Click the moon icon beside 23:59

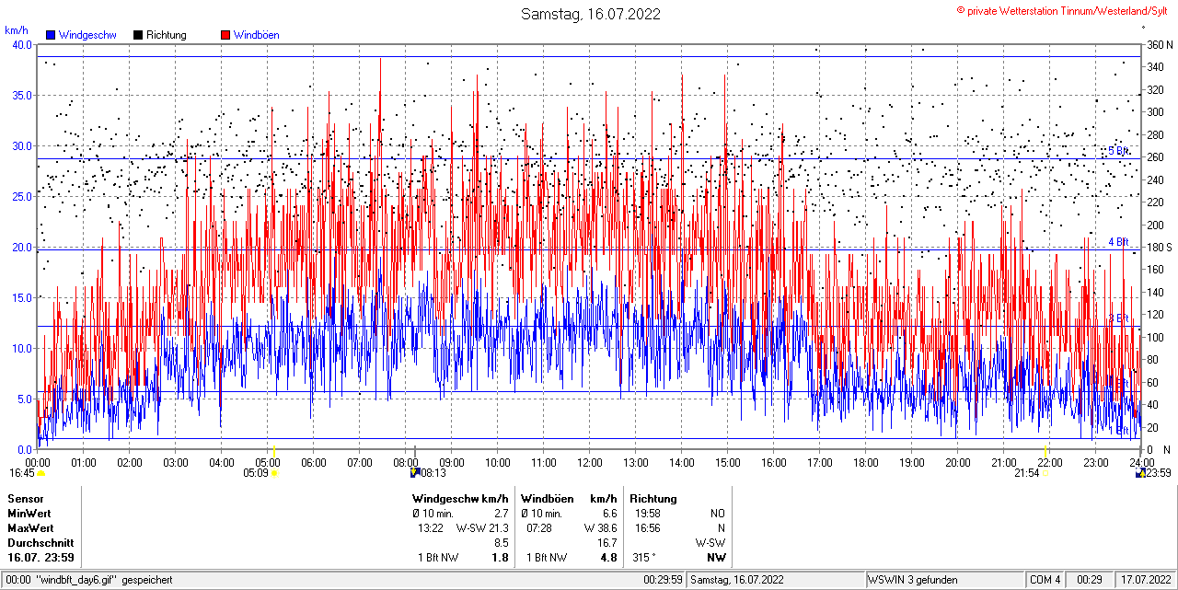[x=1140, y=473]
